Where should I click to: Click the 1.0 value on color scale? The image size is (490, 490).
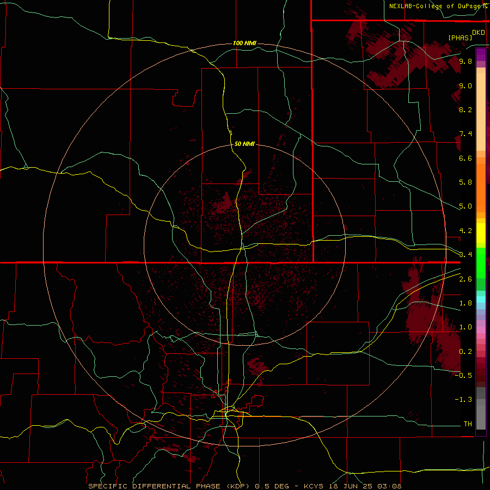pyautogui.click(x=465, y=327)
